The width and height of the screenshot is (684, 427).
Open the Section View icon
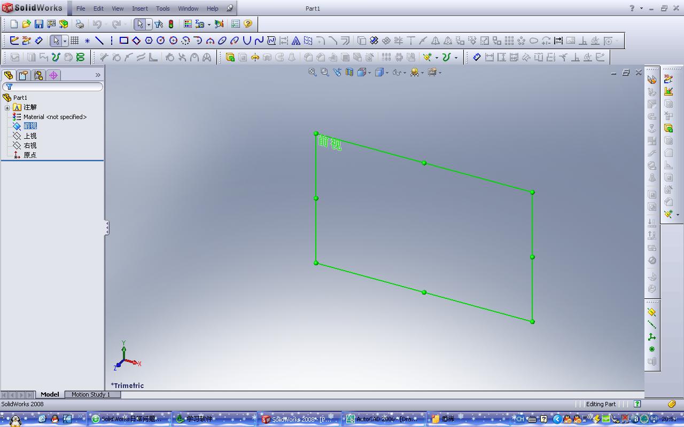pyautogui.click(x=349, y=73)
